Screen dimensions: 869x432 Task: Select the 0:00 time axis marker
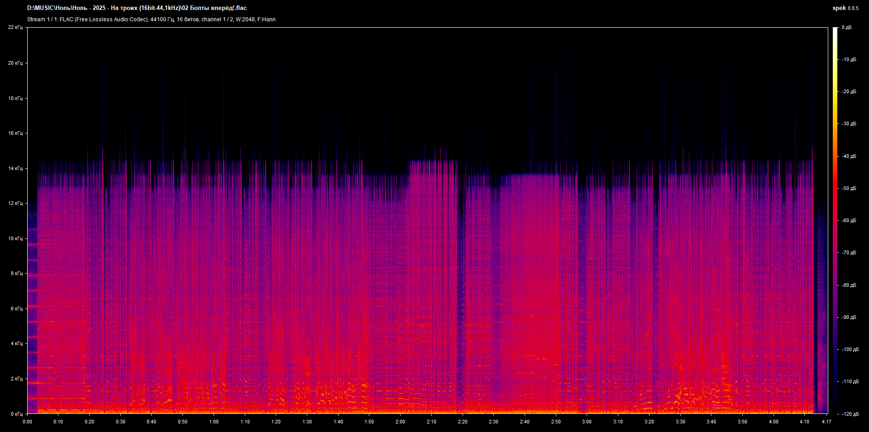tap(27, 422)
